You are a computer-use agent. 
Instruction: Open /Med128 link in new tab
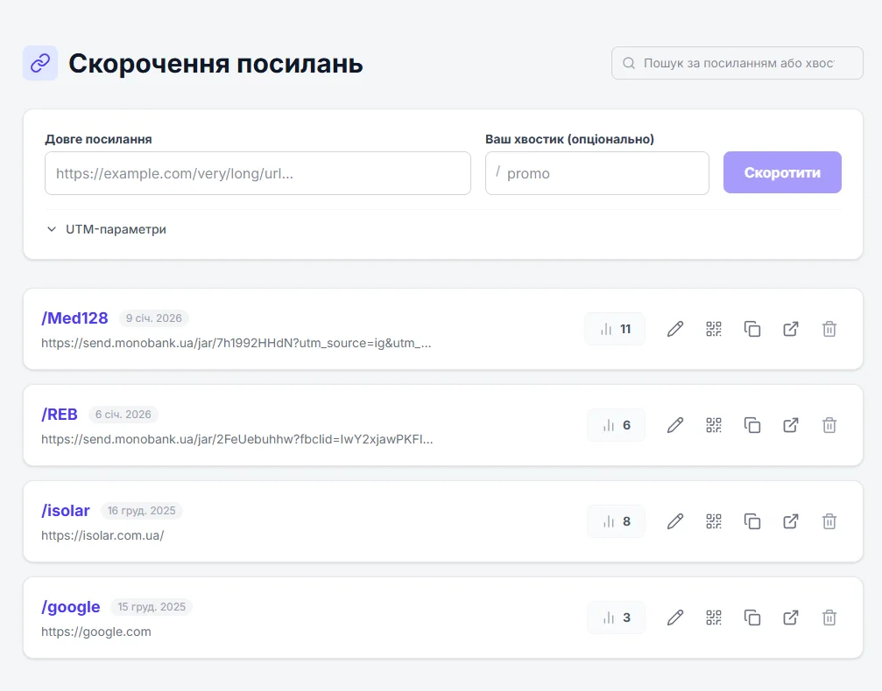point(791,329)
